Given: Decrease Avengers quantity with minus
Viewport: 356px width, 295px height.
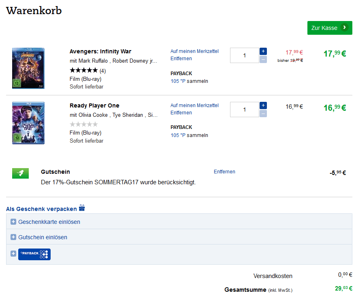Looking at the screenshot, I should coord(263,59).
